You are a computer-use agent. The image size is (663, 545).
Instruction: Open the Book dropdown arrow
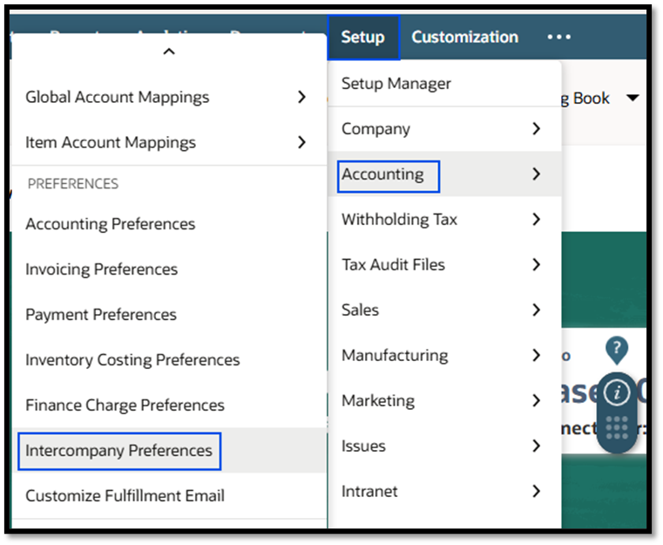[x=633, y=98]
